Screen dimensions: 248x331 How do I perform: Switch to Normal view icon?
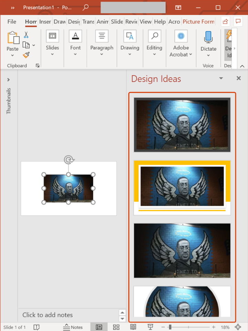(99, 327)
